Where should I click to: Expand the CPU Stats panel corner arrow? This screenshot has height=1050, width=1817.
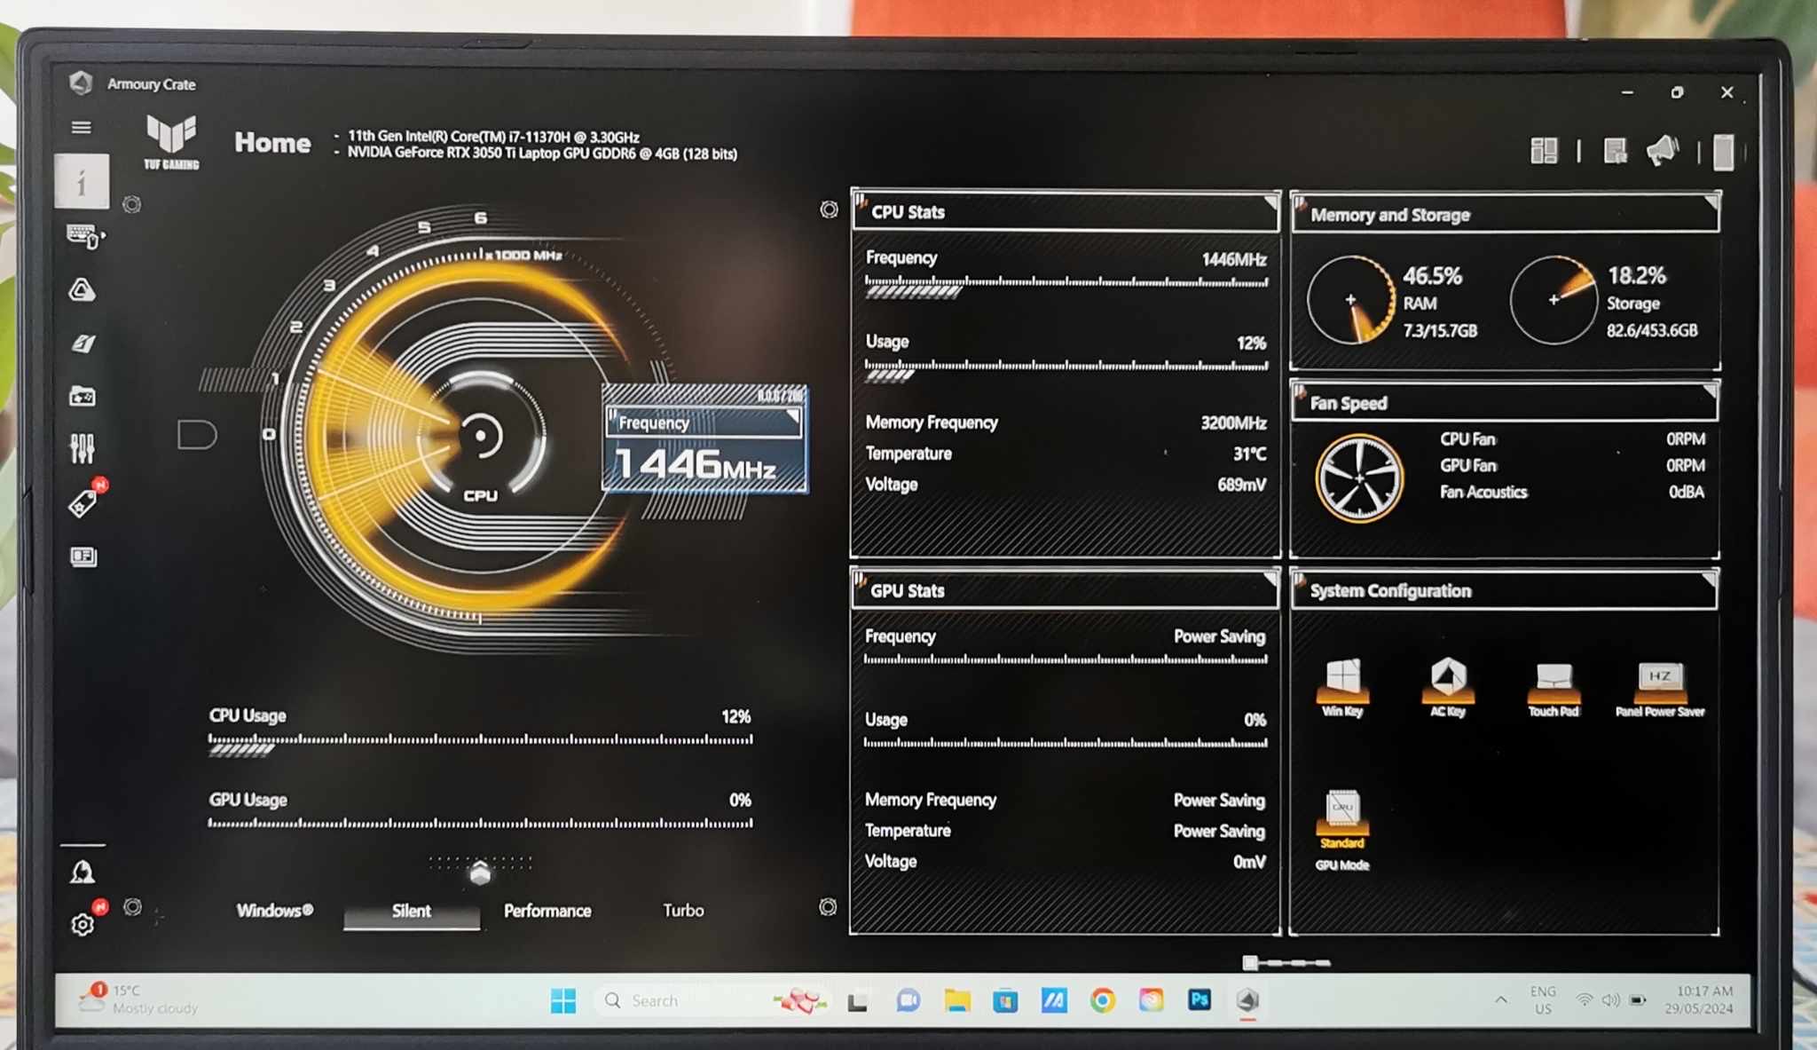tap(1270, 202)
